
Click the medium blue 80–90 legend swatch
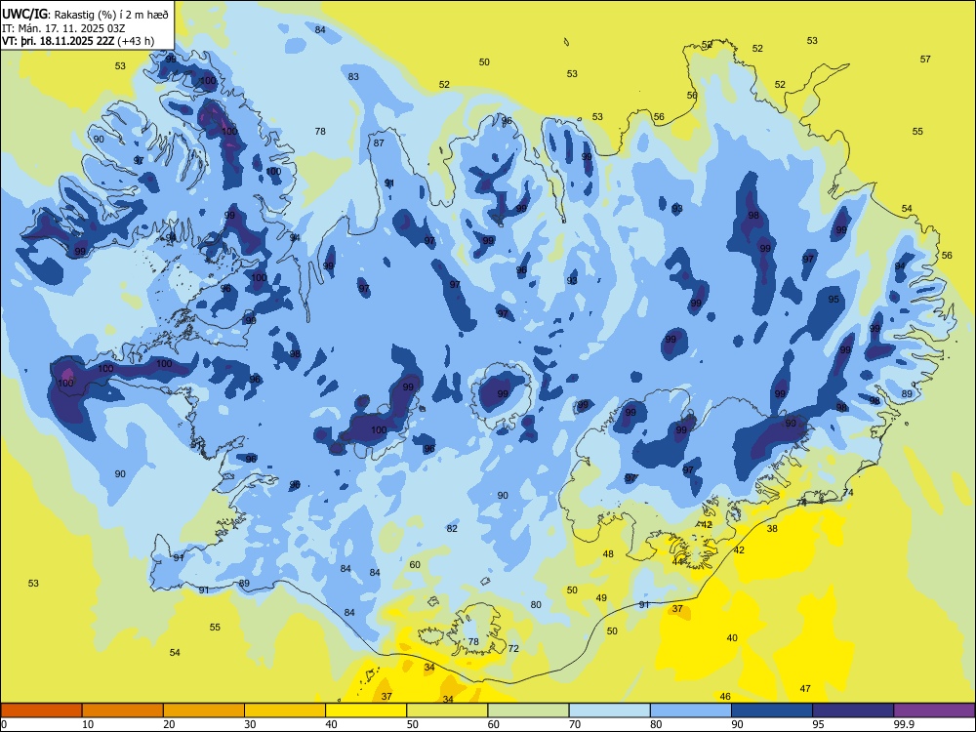click(x=691, y=711)
